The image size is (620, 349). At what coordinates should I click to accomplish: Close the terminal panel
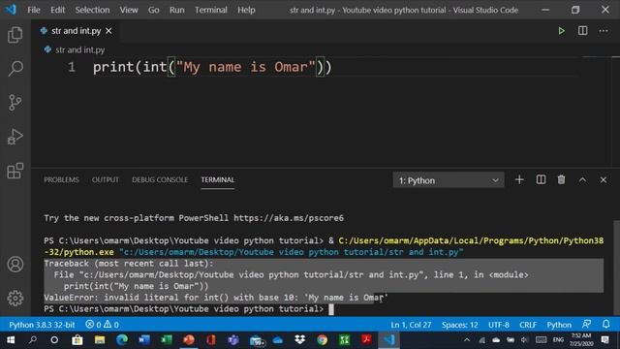pyautogui.click(x=603, y=180)
